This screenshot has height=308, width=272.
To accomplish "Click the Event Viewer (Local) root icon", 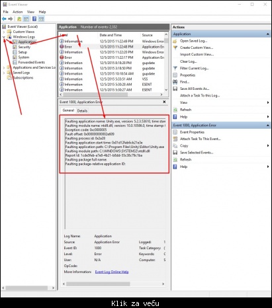I will pos(4,26).
